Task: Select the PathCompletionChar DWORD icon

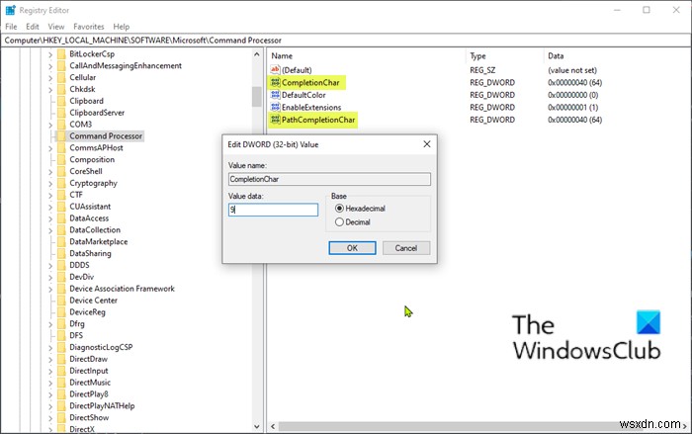Action: [276, 120]
